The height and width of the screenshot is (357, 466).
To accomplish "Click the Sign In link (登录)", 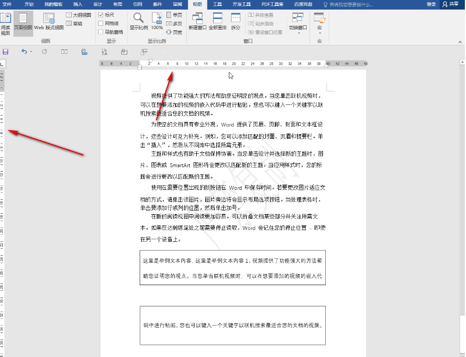I will (431, 4).
